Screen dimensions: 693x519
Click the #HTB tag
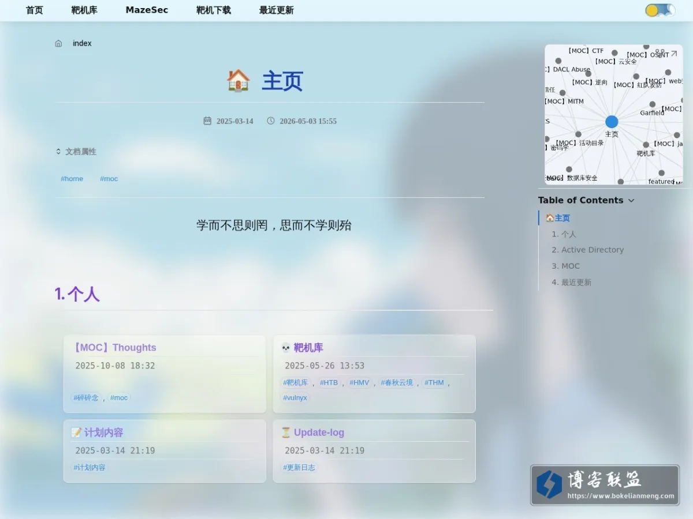[329, 383]
